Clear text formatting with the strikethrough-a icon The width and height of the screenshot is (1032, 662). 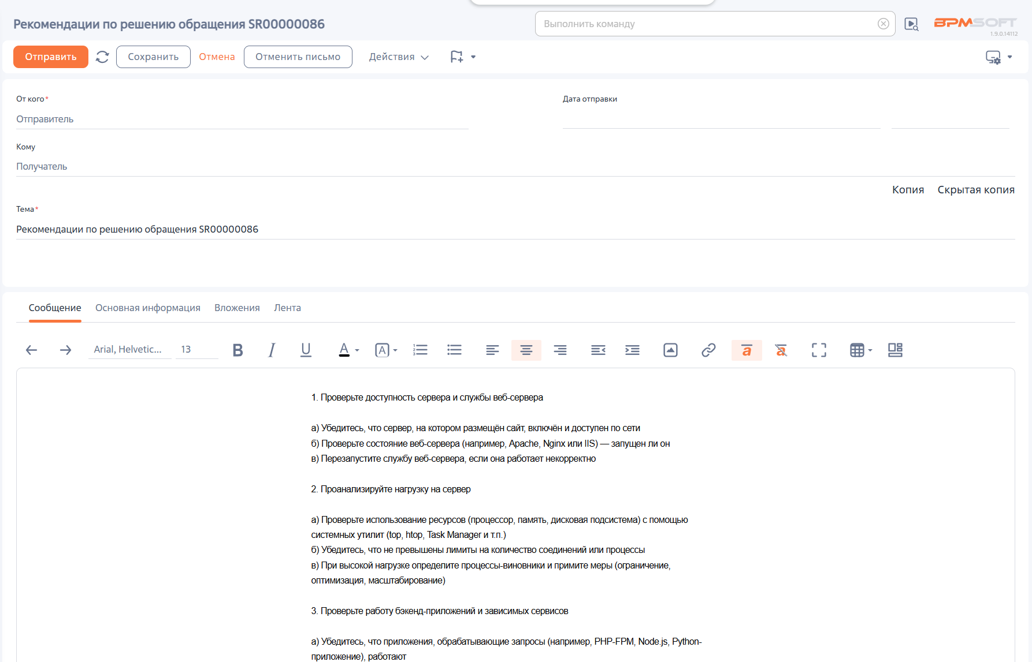(781, 350)
